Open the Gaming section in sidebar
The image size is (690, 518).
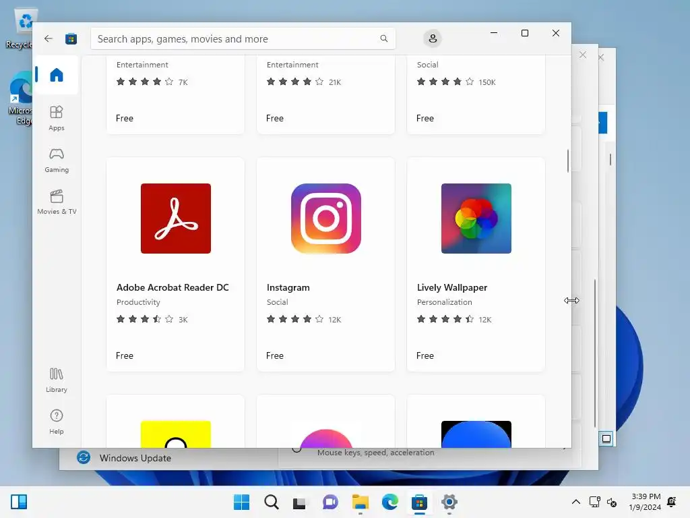[57, 161]
